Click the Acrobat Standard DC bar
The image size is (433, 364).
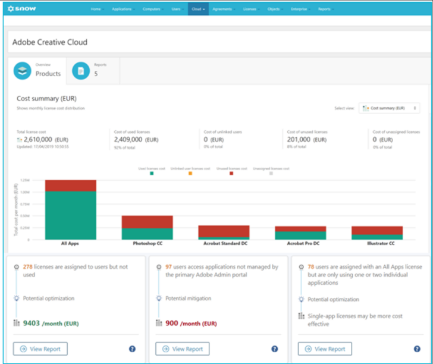[224, 233]
